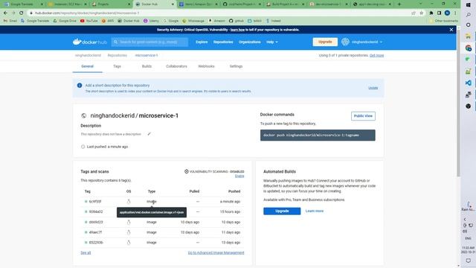Switch to the Tags tab
The image size is (476, 268).
[x=117, y=66]
